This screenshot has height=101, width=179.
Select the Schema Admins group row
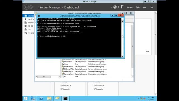84,74
